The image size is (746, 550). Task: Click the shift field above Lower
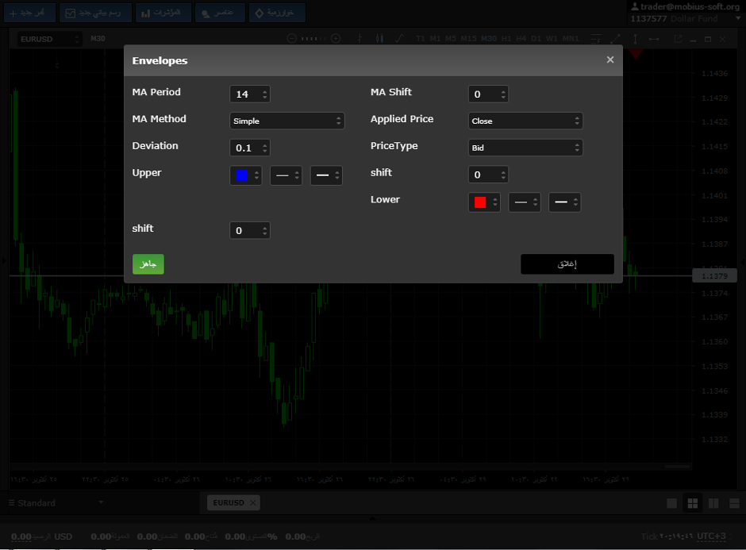pos(488,175)
